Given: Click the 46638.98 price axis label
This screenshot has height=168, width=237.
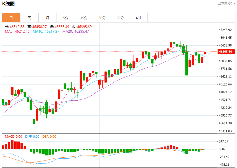Looking at the screenshot, I should point(225,45).
